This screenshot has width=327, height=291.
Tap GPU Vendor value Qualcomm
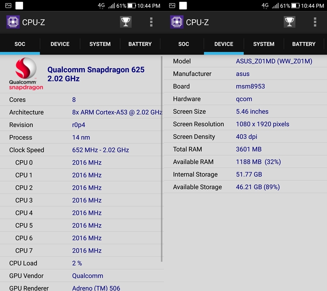tap(88, 276)
